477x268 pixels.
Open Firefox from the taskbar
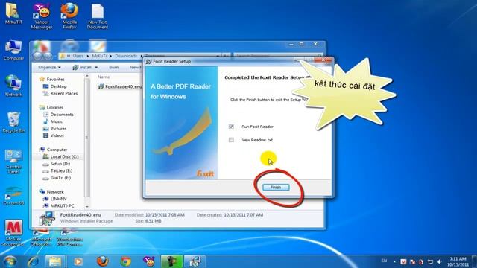(102, 261)
